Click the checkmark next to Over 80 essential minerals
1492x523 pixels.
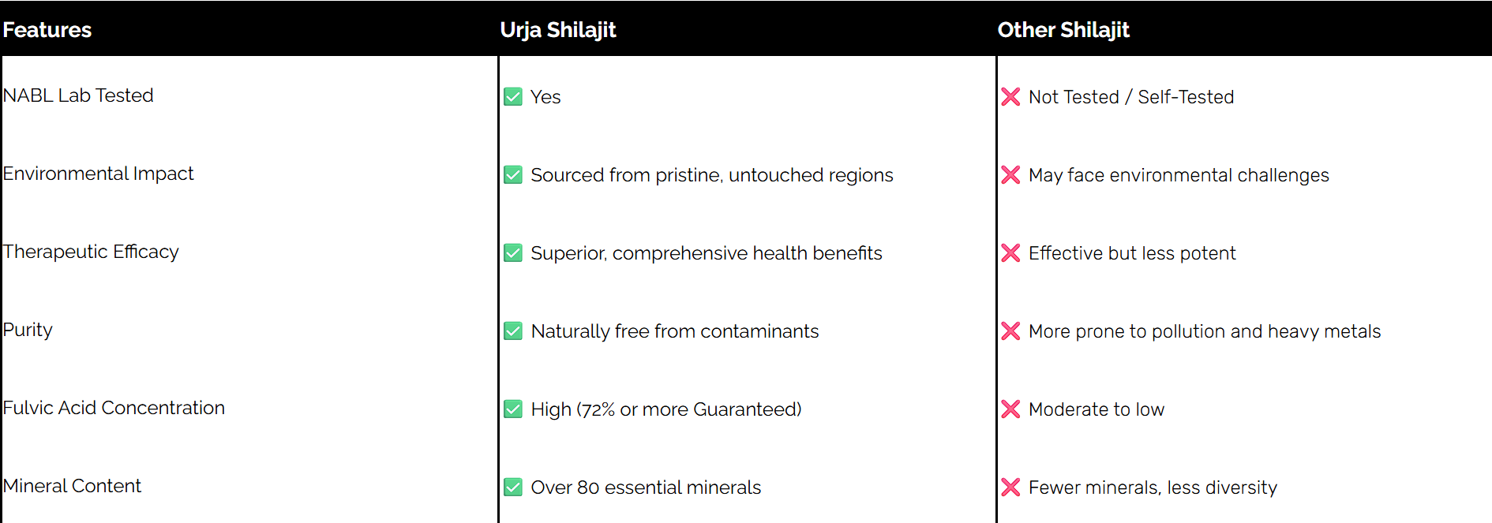point(513,488)
